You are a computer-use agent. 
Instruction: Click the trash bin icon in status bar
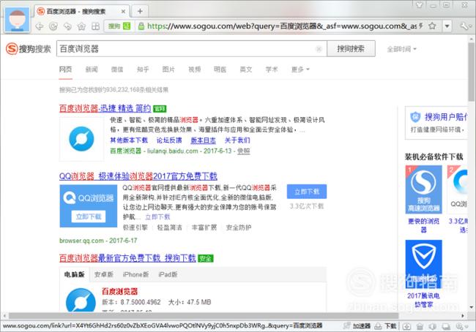tap(420, 326)
